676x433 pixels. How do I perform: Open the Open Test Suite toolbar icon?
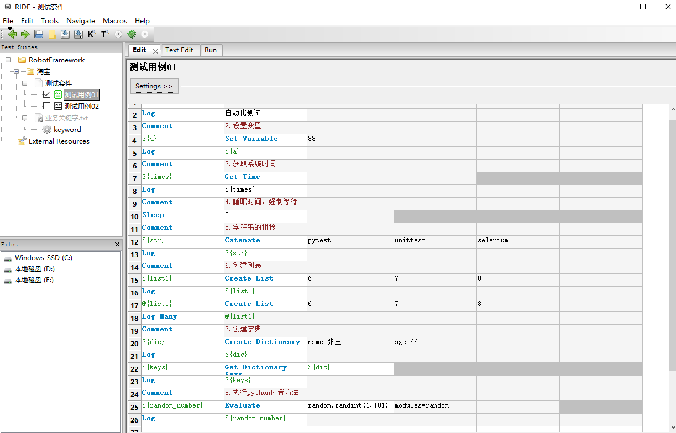[39, 34]
